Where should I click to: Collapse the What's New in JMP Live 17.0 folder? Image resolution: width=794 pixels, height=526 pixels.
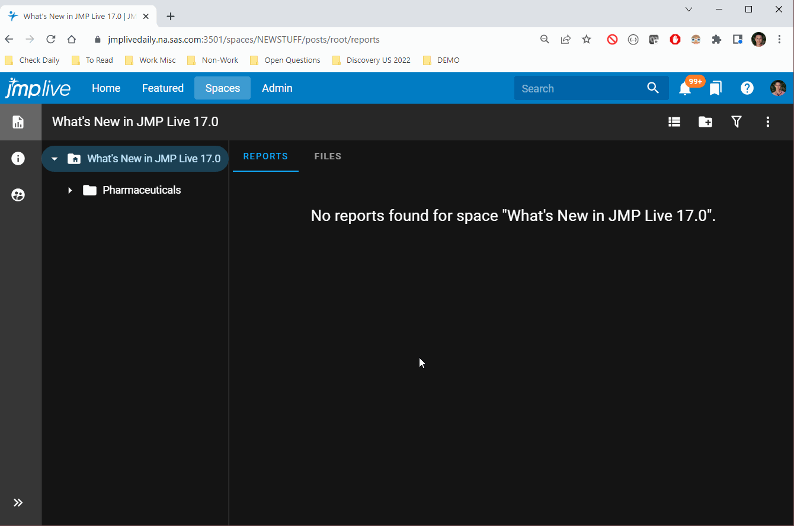click(x=55, y=158)
